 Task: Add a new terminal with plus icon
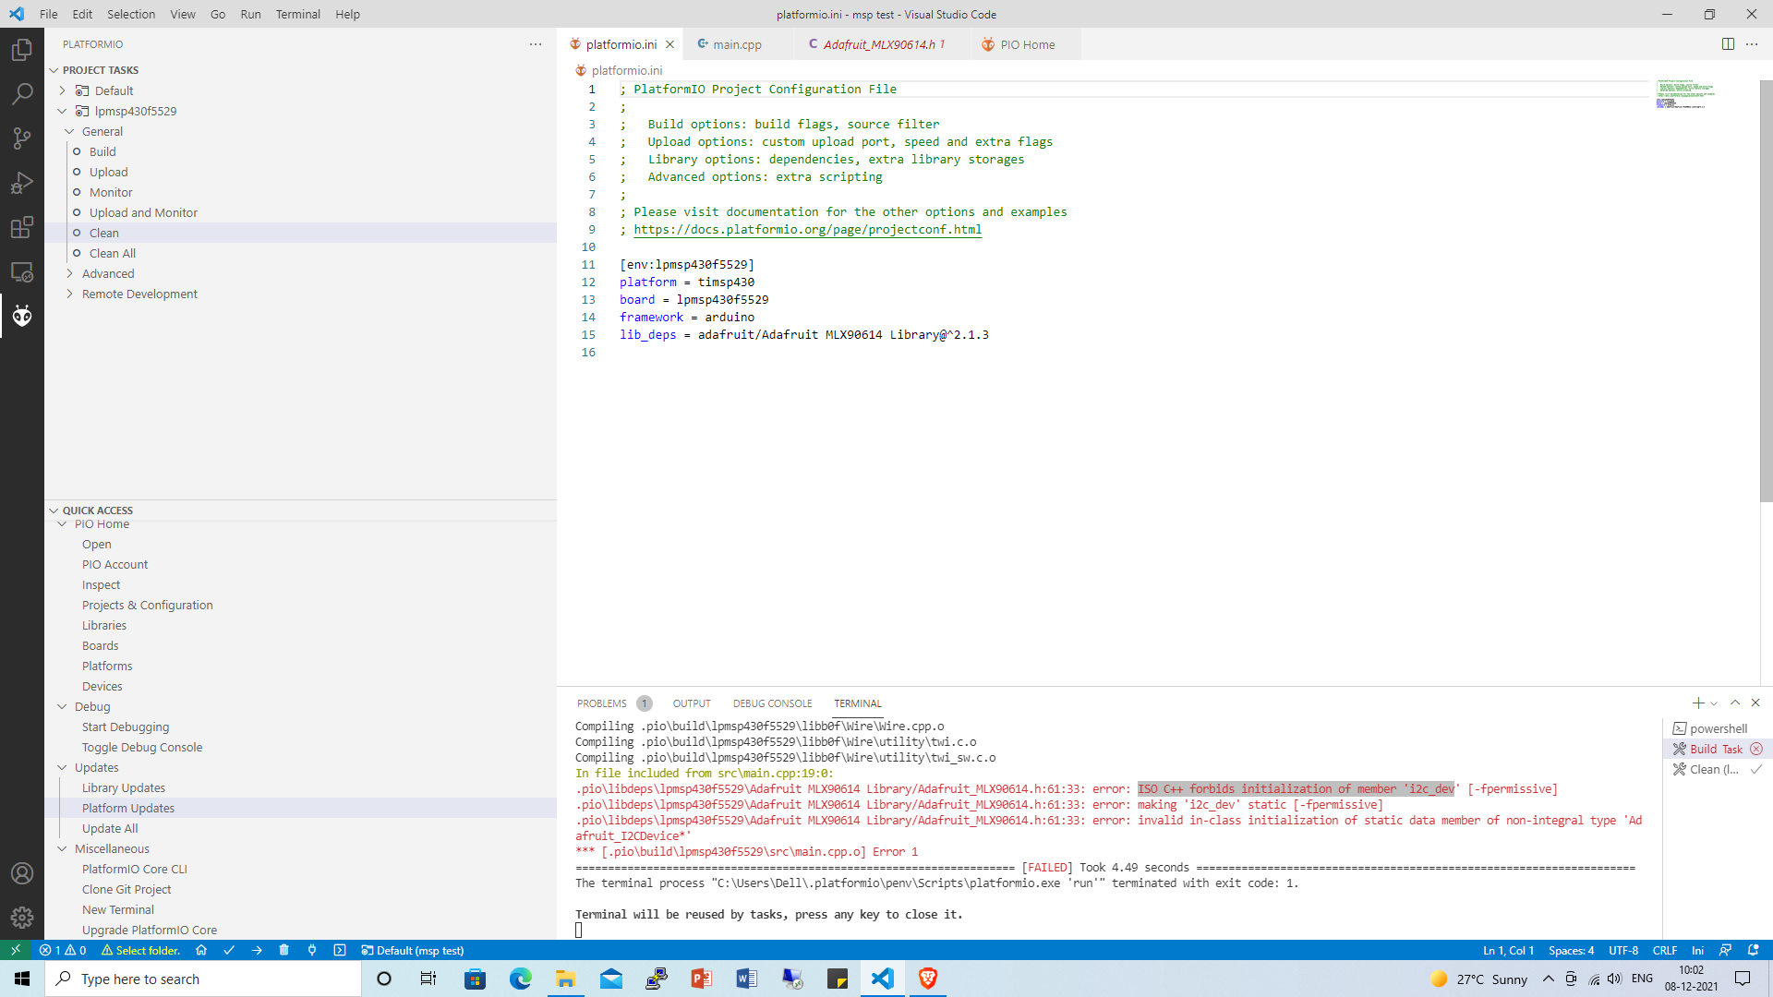pos(1697,703)
